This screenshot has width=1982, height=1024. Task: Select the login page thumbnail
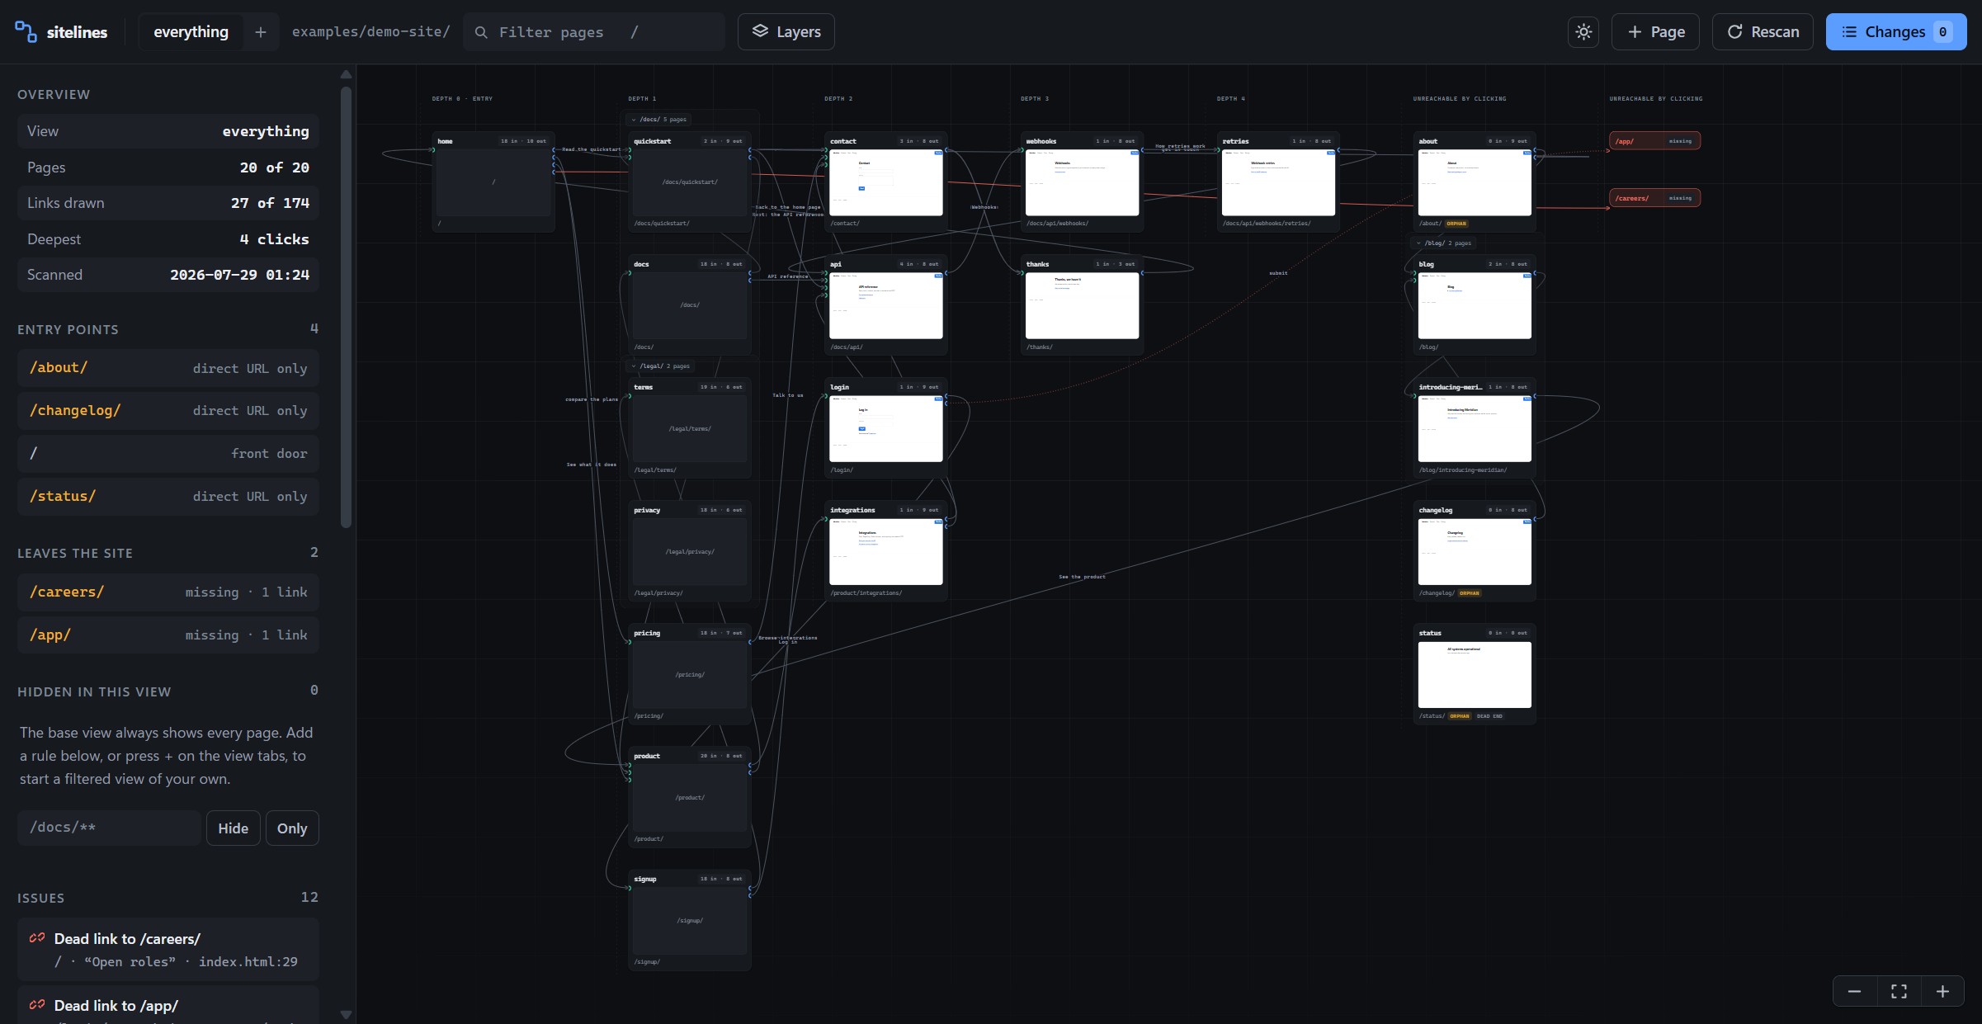pos(885,428)
